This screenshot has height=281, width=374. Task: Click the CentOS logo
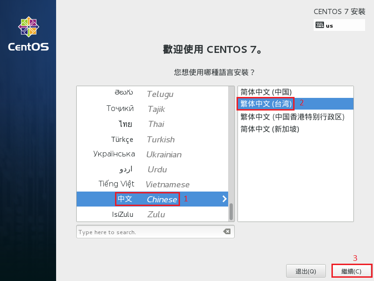click(x=29, y=34)
